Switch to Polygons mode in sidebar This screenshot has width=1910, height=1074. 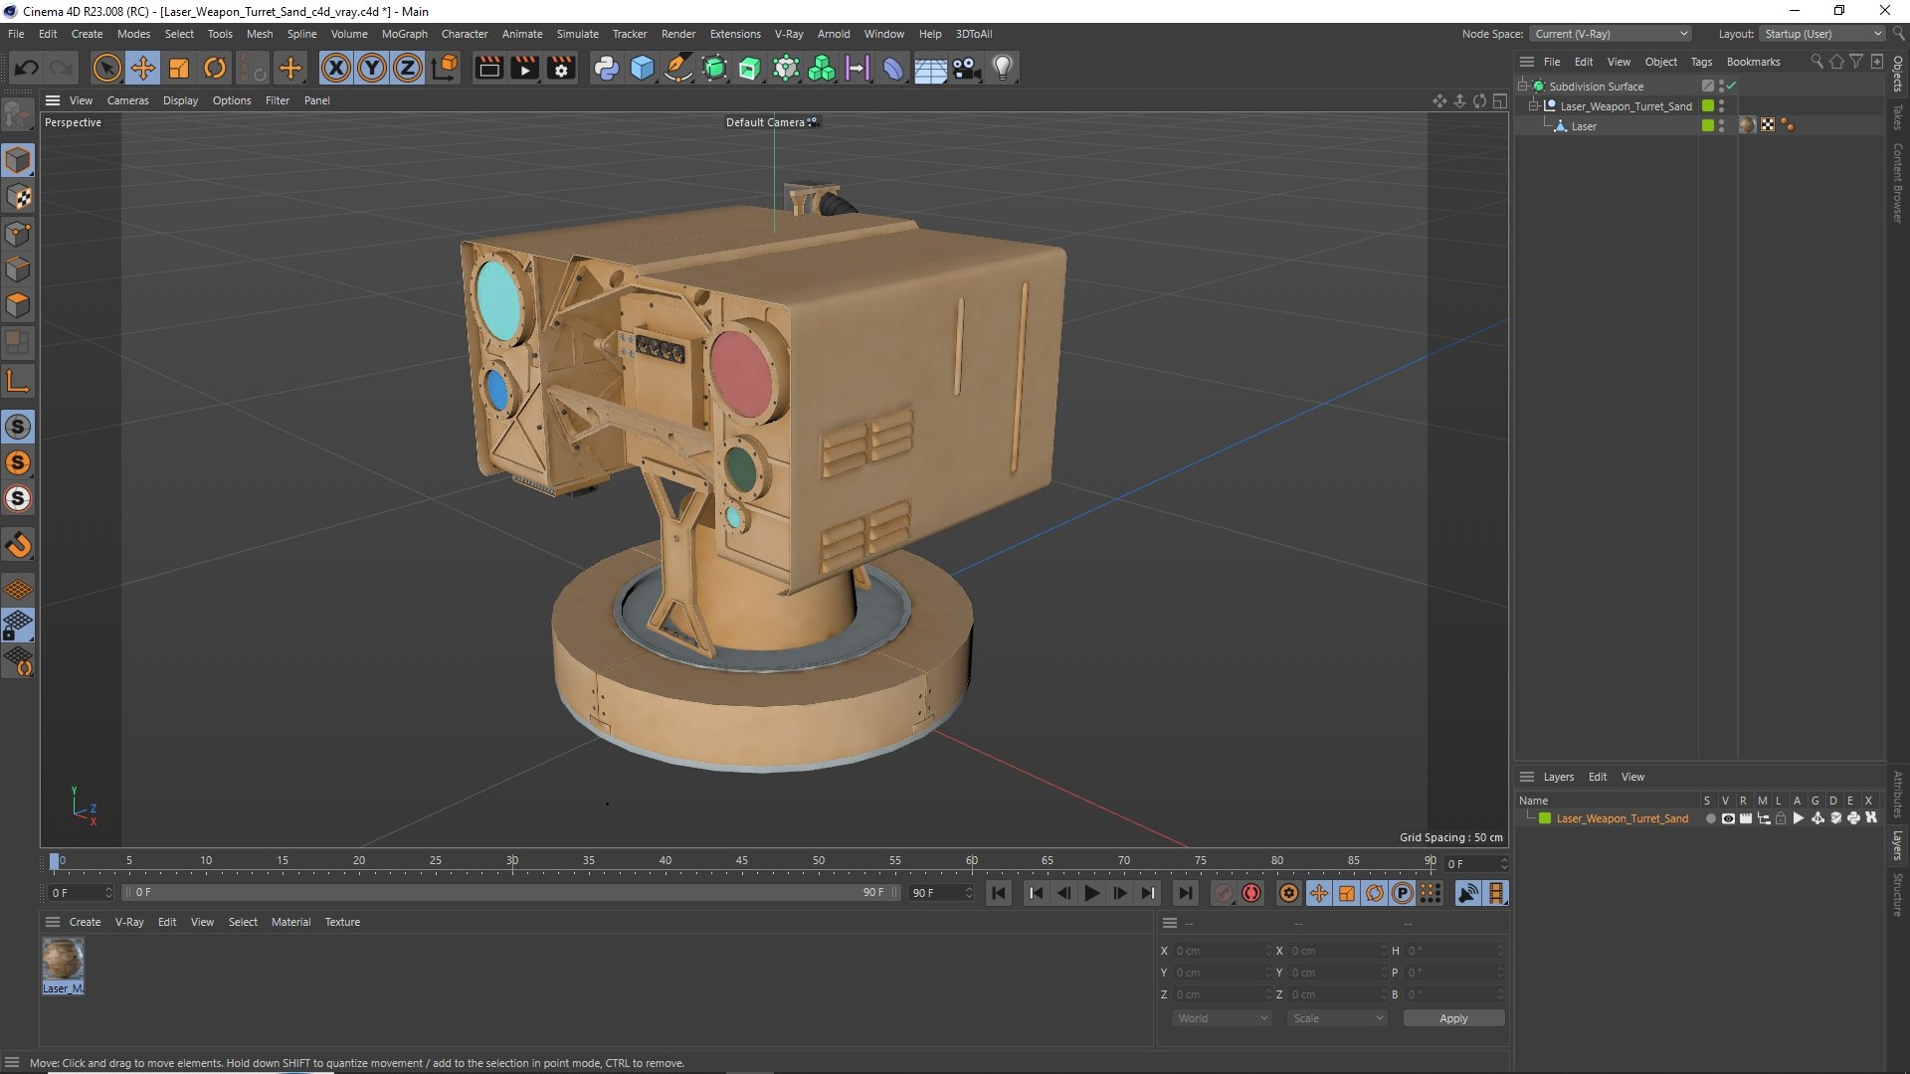[18, 304]
